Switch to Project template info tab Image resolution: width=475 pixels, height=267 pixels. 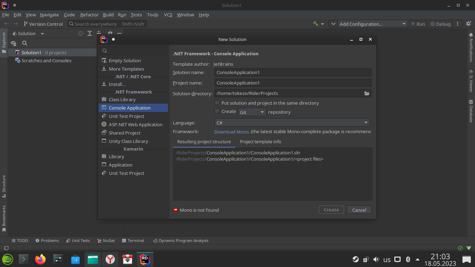pos(260,142)
